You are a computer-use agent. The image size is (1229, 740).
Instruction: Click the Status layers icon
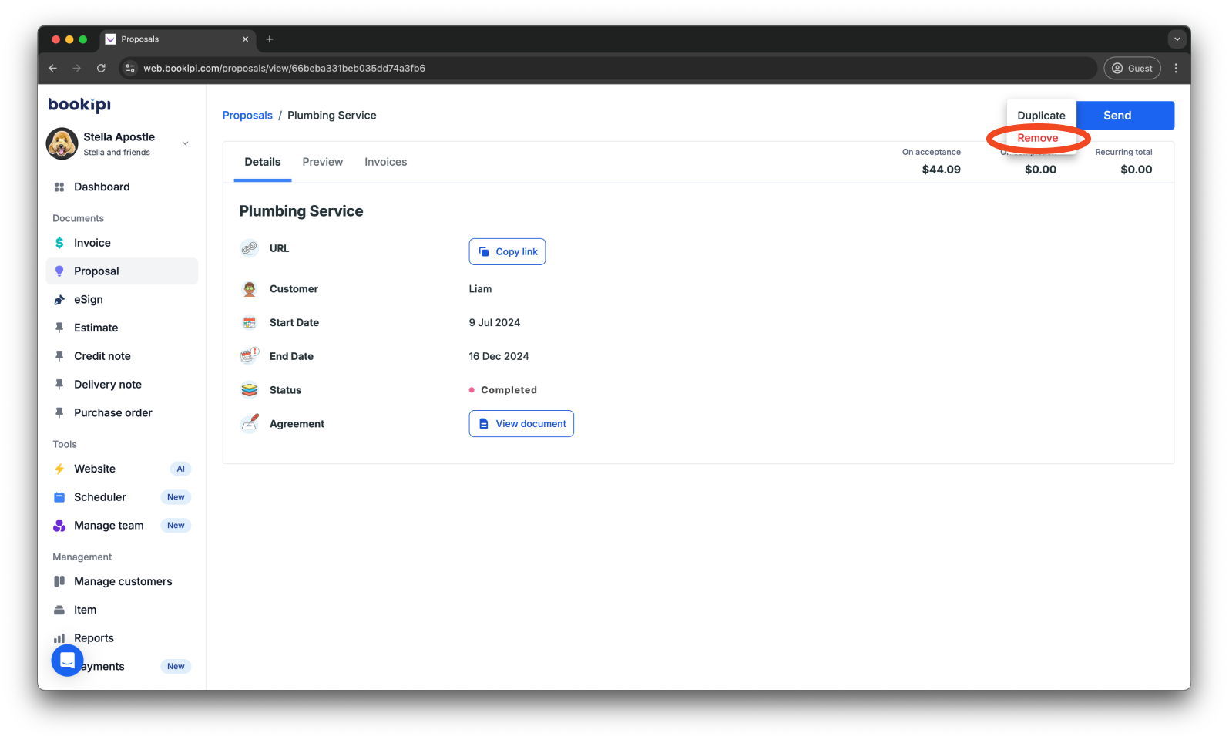pyautogui.click(x=250, y=390)
